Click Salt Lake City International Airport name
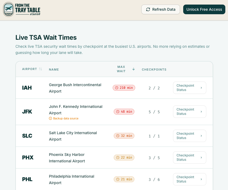 pyautogui.click(x=73, y=136)
